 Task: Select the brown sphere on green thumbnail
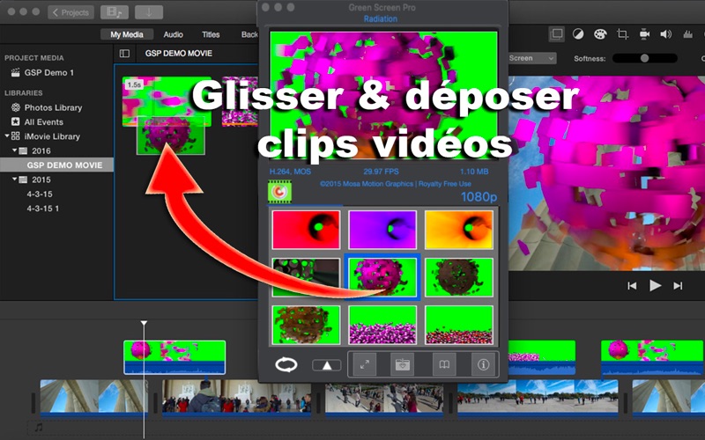tap(458, 277)
